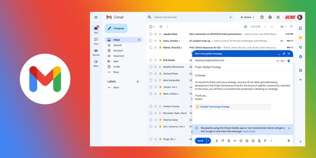This screenshot has height=158, width=316.
Task: Open Google Calendar side panel
Action: [300, 28]
